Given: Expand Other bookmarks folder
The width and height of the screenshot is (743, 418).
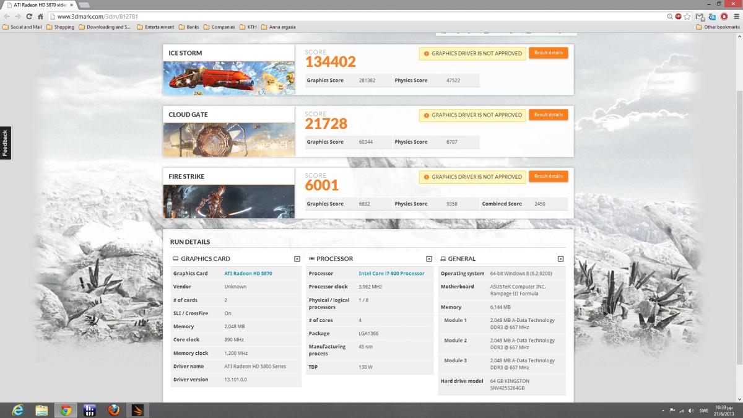Looking at the screenshot, I should point(718,27).
